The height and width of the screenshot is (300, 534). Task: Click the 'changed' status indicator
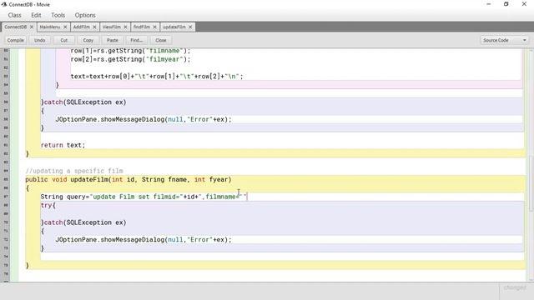(515, 288)
